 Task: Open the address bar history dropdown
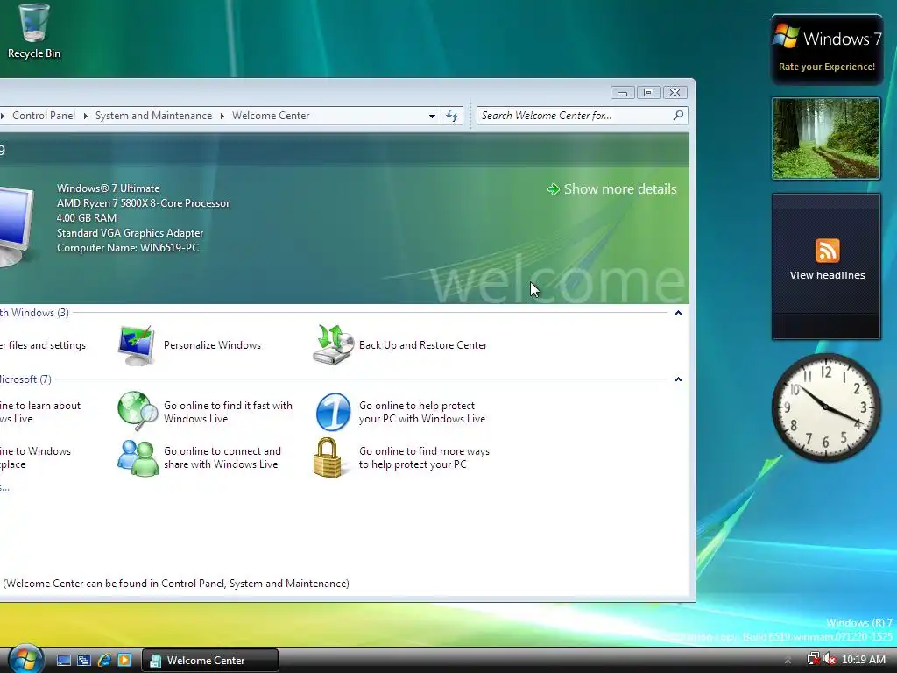[432, 116]
